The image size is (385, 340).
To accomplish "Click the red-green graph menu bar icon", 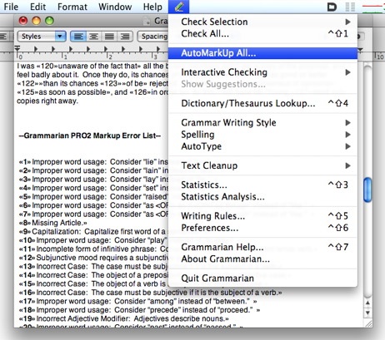I will (x=372, y=8).
